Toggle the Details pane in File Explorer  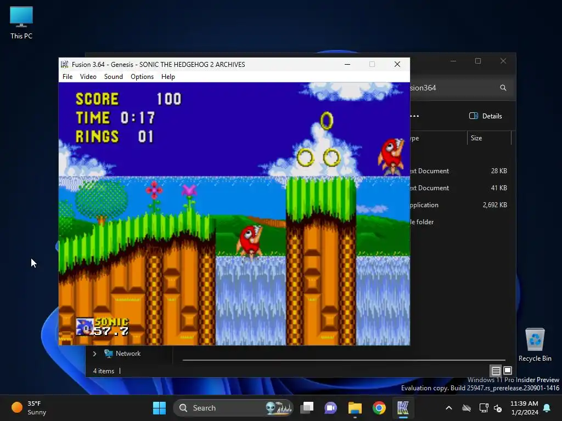(x=486, y=116)
